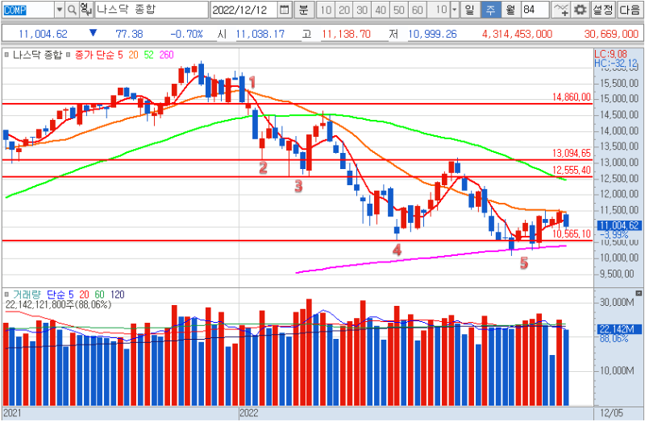Viewport: 645px width, 421px height.
Task: Click the 50 minute interval button
Action: coord(398,10)
